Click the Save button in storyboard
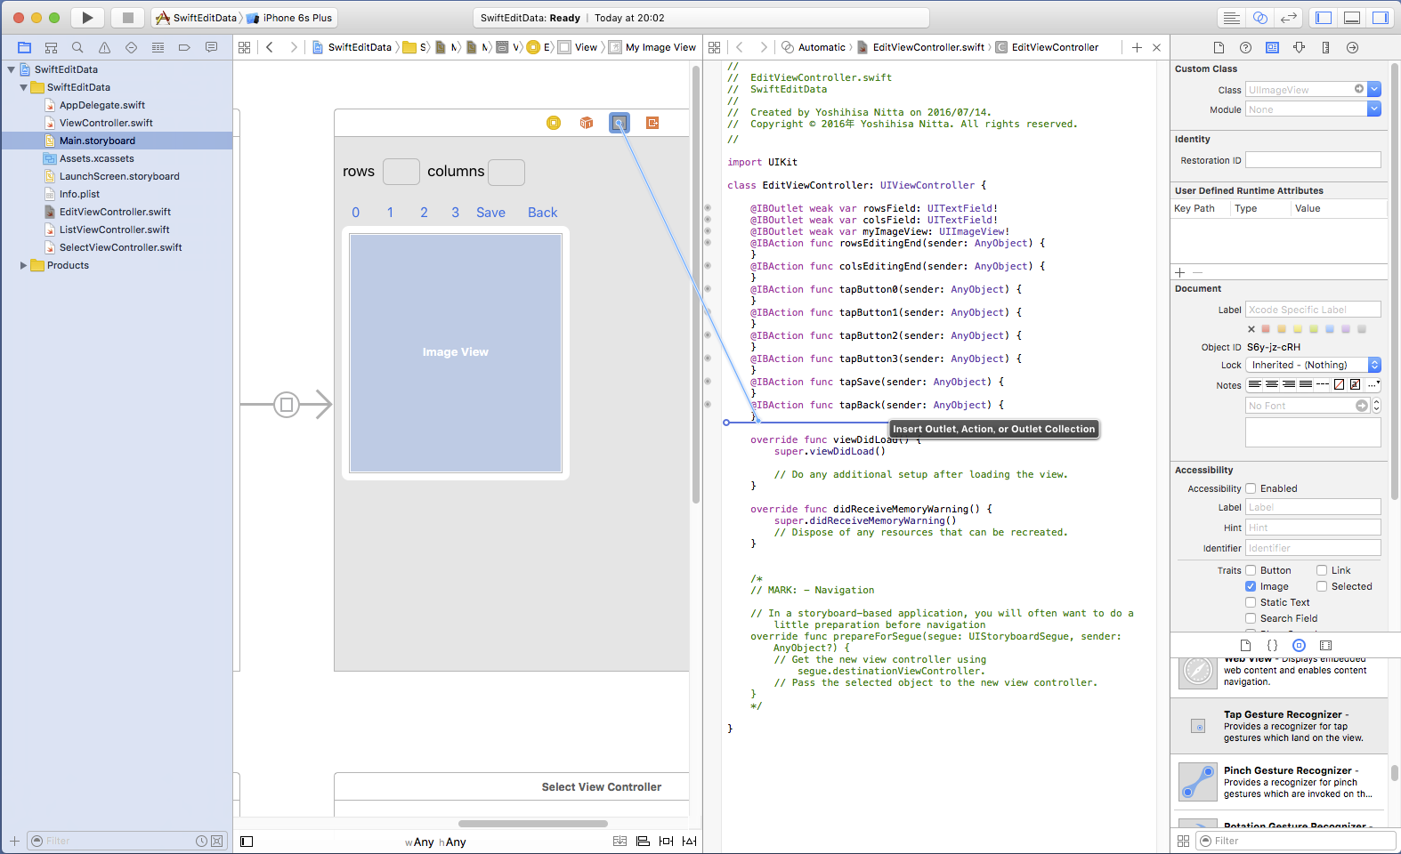 (x=490, y=213)
